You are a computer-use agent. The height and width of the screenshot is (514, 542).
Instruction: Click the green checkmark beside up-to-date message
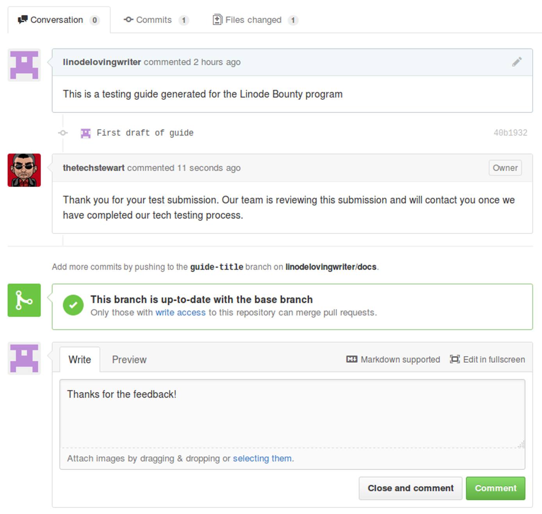coord(73,304)
